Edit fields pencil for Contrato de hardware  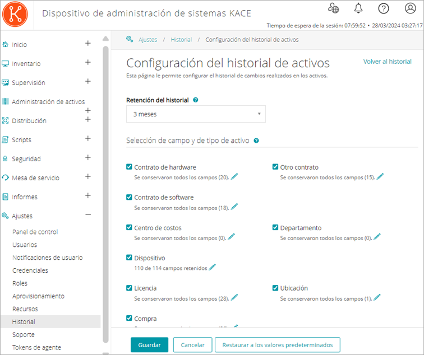(234, 176)
